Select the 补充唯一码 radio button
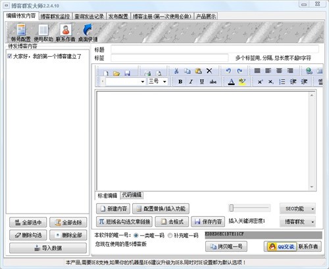Viewport: 329px width, 269px height. pyautogui.click(x=170, y=235)
